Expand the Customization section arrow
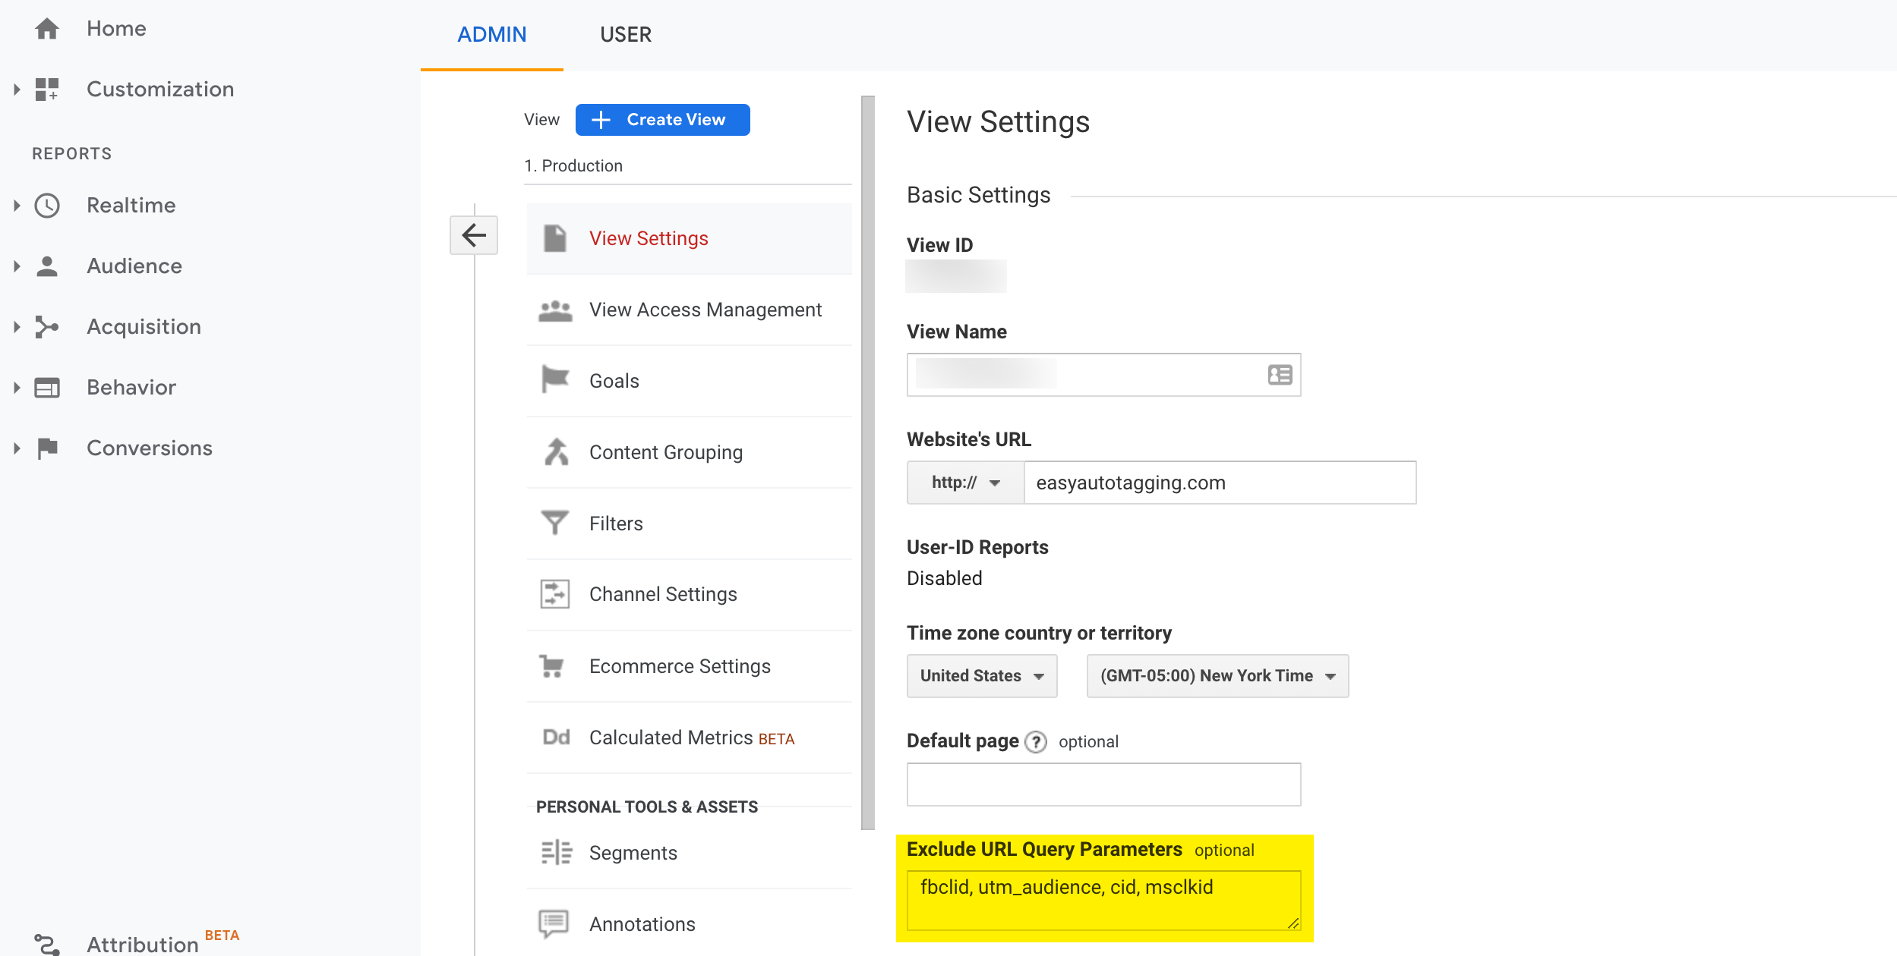The width and height of the screenshot is (1897, 956). click(17, 90)
